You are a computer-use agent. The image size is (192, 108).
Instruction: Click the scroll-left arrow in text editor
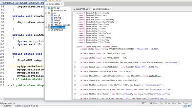pyautogui.click(x=1, y=99)
